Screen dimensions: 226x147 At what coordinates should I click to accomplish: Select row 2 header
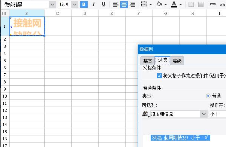pos(5,39)
